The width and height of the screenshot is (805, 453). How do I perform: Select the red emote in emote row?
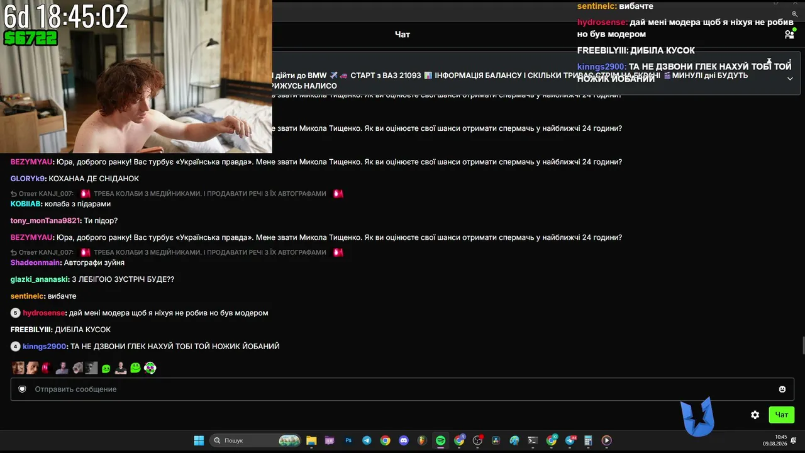46,368
